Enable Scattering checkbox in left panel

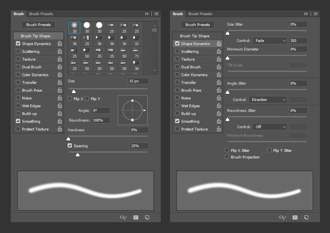18,51
